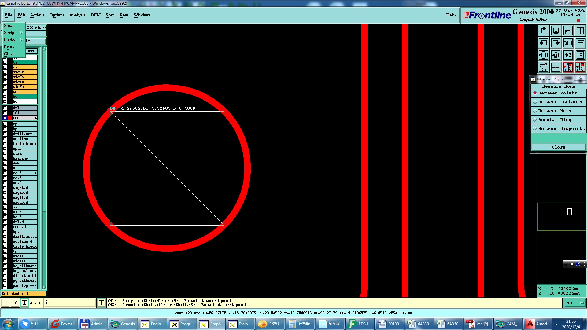Open the calculator app in taskbar
The image size is (587, 330).
coord(300,324)
